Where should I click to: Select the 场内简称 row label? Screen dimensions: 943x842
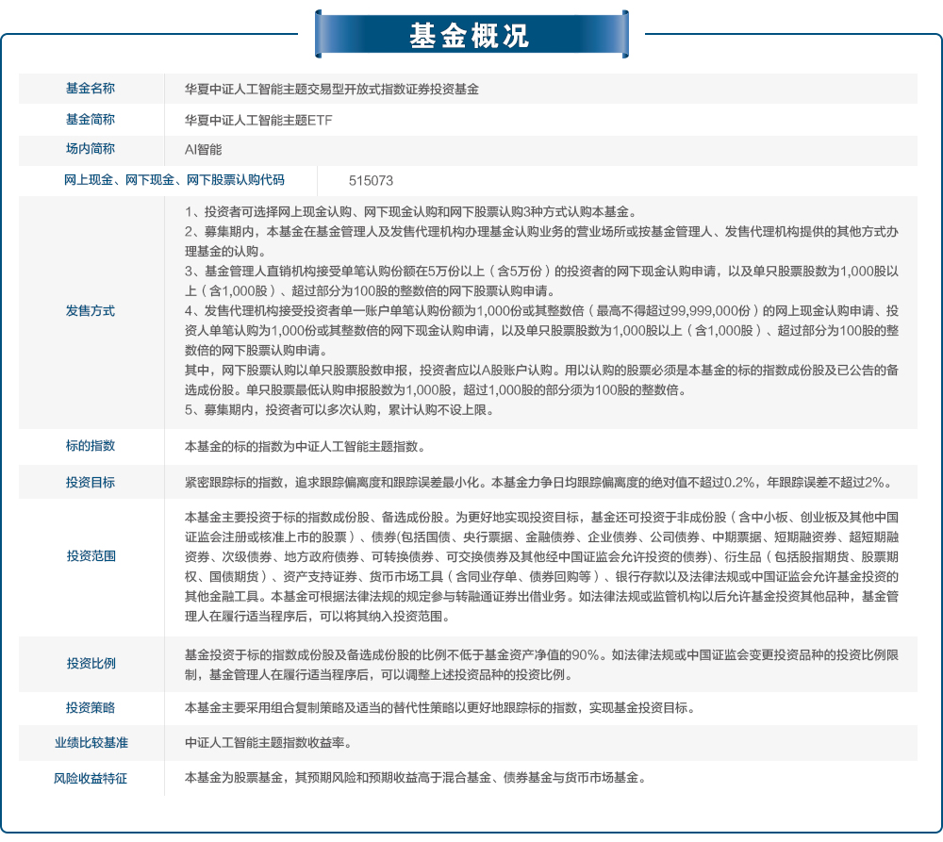[91, 149]
